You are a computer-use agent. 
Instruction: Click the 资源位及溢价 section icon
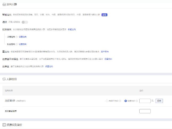click(4, 125)
